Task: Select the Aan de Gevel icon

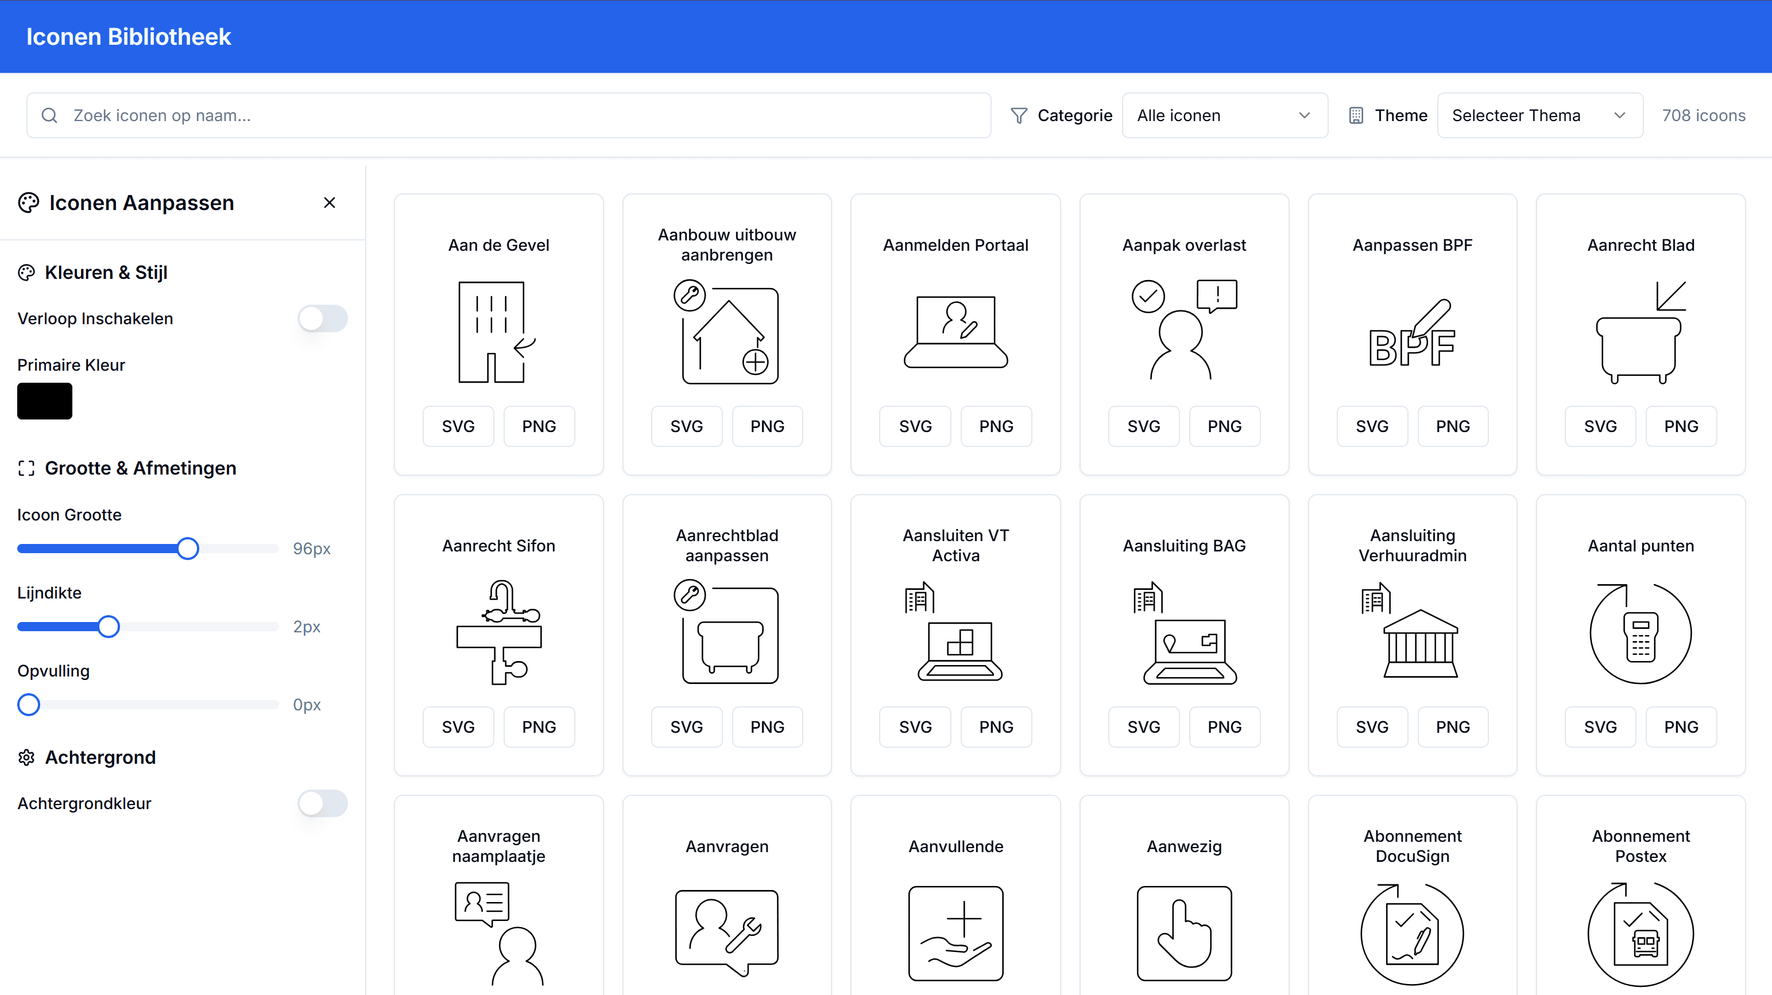Action: [x=498, y=332]
